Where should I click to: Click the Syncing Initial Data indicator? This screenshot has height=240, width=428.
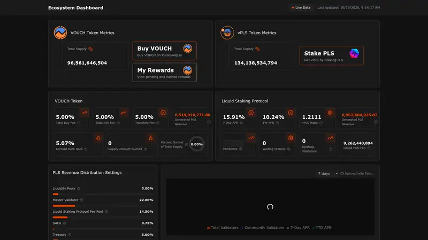click(357, 174)
